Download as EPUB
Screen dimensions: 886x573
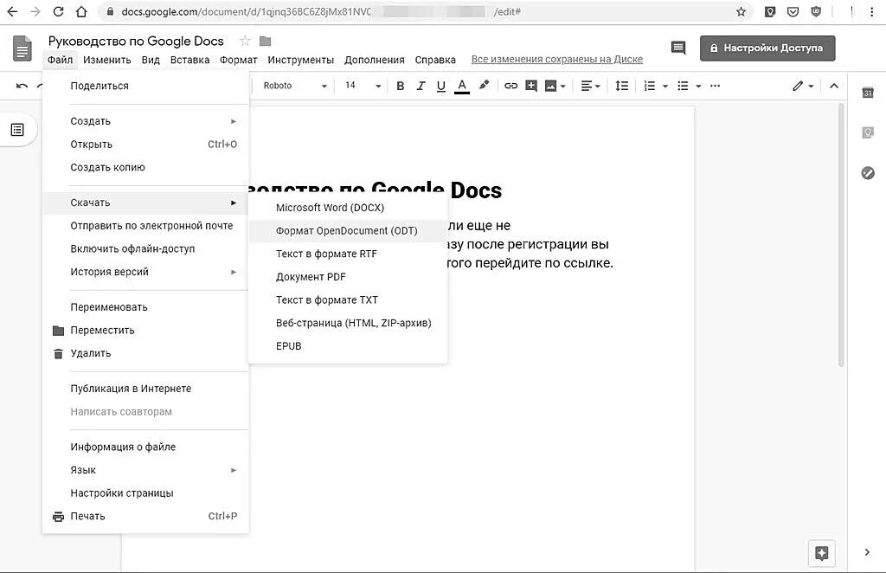click(348, 346)
